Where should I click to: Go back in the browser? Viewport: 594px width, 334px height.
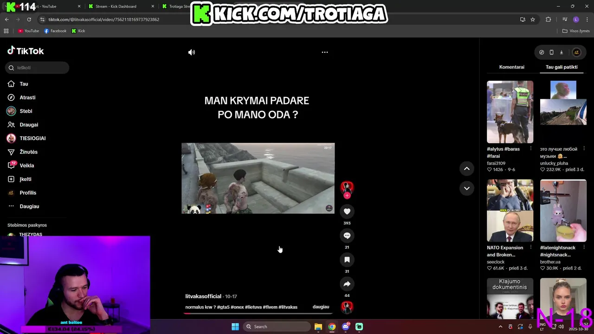coord(7,19)
